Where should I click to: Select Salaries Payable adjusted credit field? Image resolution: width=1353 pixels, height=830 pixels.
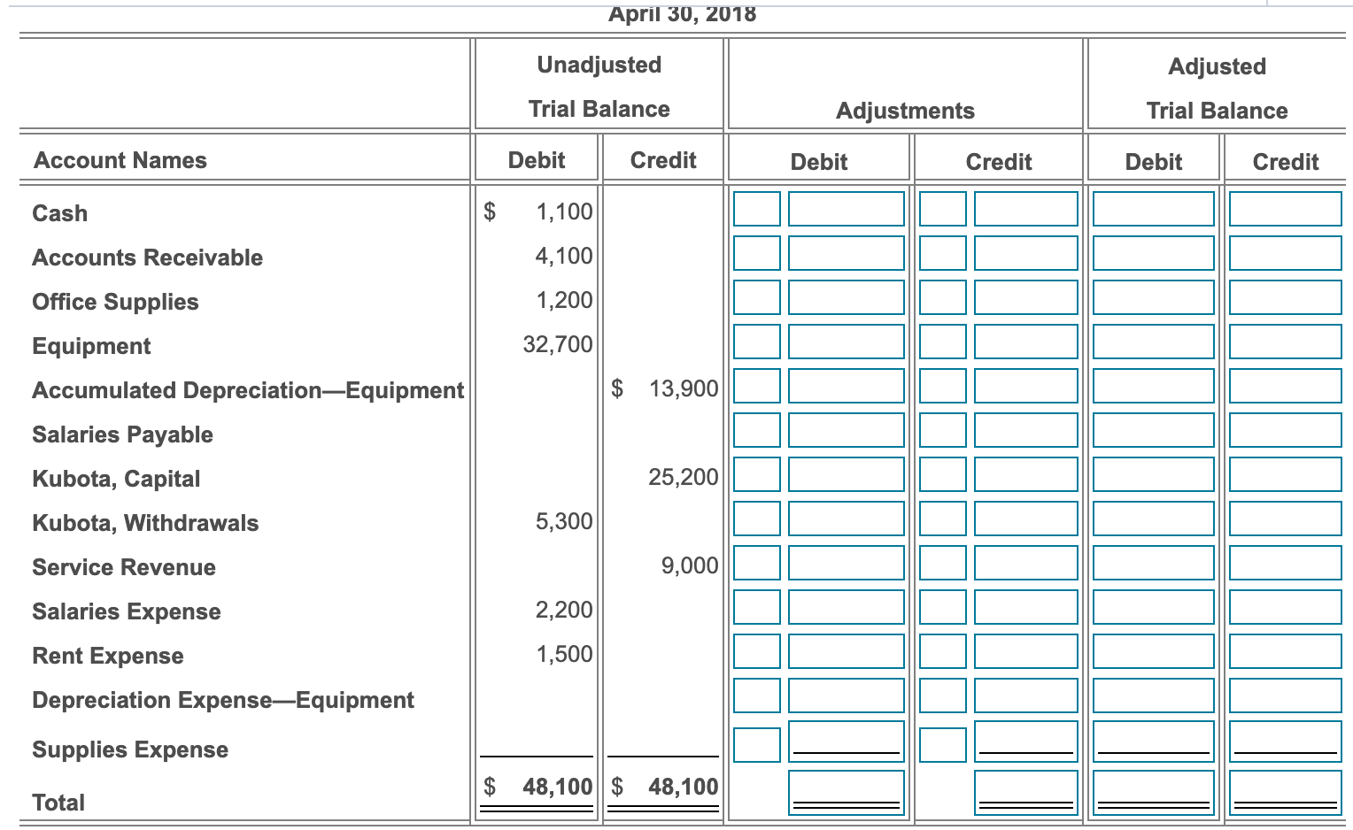(x=1286, y=430)
